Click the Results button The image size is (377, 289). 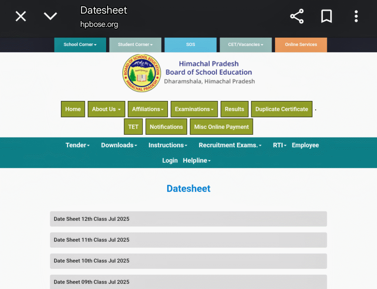coord(234,109)
